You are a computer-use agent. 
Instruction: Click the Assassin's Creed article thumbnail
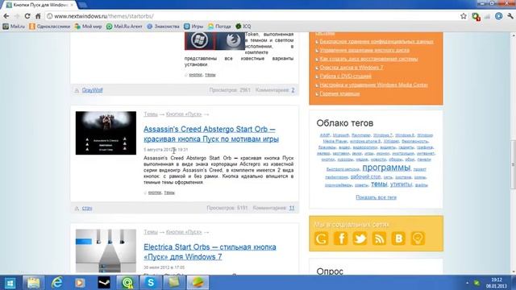(x=106, y=133)
